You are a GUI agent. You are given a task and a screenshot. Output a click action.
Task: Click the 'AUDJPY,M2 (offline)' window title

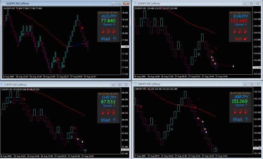[18, 3]
